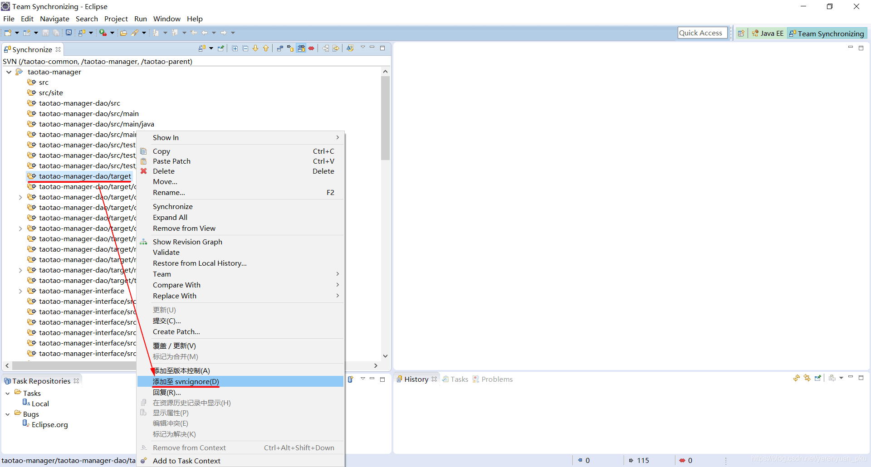Click Show Change Sets icon in Synchronize

click(350, 48)
